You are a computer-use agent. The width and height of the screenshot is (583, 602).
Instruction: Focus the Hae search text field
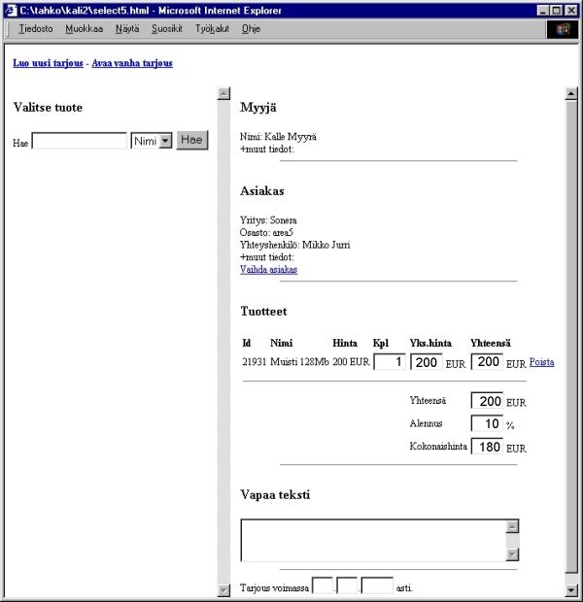(79, 141)
